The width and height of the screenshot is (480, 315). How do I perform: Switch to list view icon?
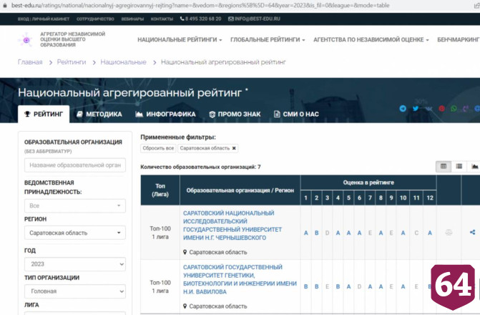coord(459,166)
